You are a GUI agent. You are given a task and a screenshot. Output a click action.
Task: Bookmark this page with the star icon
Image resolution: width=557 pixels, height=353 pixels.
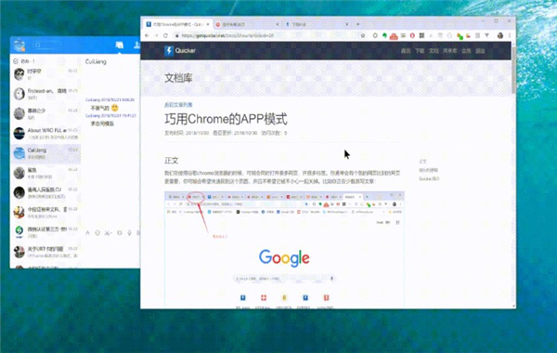click(363, 35)
